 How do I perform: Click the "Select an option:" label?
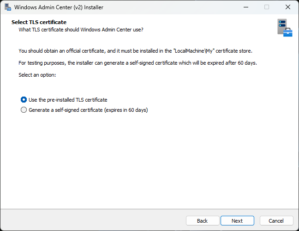(x=37, y=75)
